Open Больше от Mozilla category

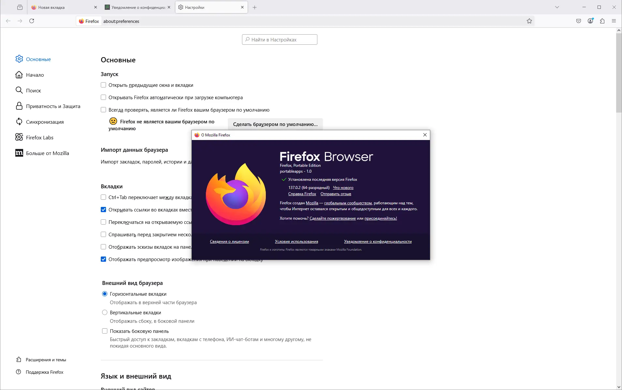coord(42,153)
